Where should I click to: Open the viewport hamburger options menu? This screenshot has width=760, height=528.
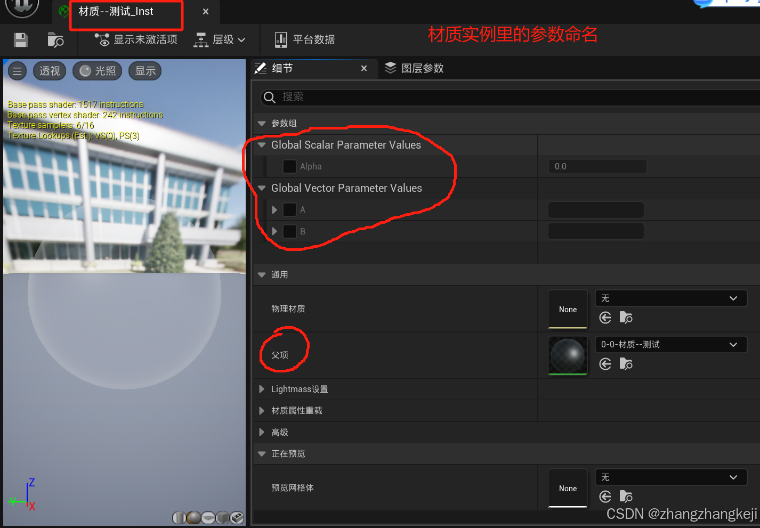tap(17, 71)
